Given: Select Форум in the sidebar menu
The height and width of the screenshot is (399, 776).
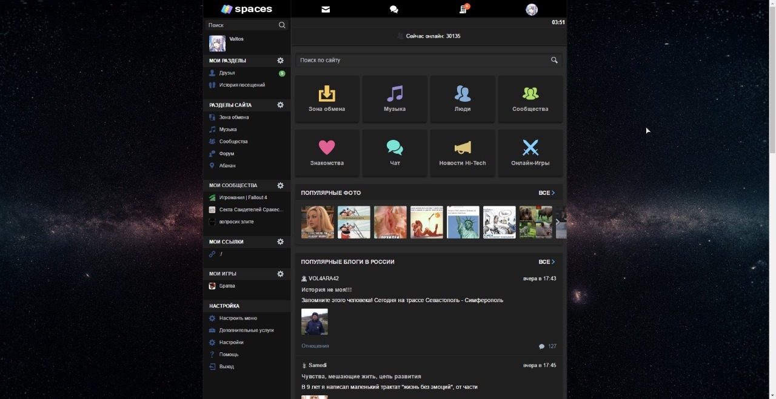Looking at the screenshot, I should pyautogui.click(x=227, y=153).
